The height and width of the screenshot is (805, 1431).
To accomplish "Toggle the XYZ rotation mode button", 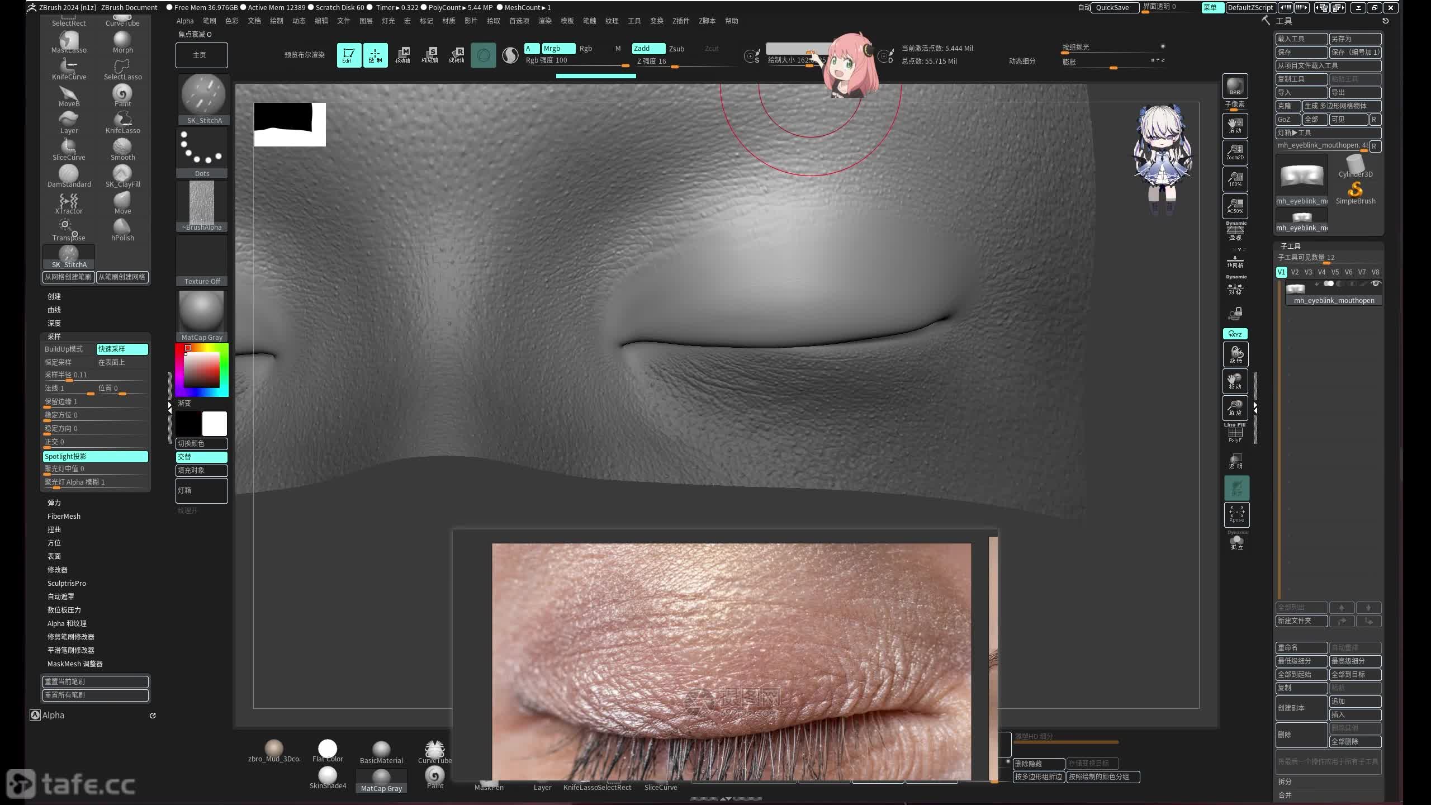I will pos(1235,334).
